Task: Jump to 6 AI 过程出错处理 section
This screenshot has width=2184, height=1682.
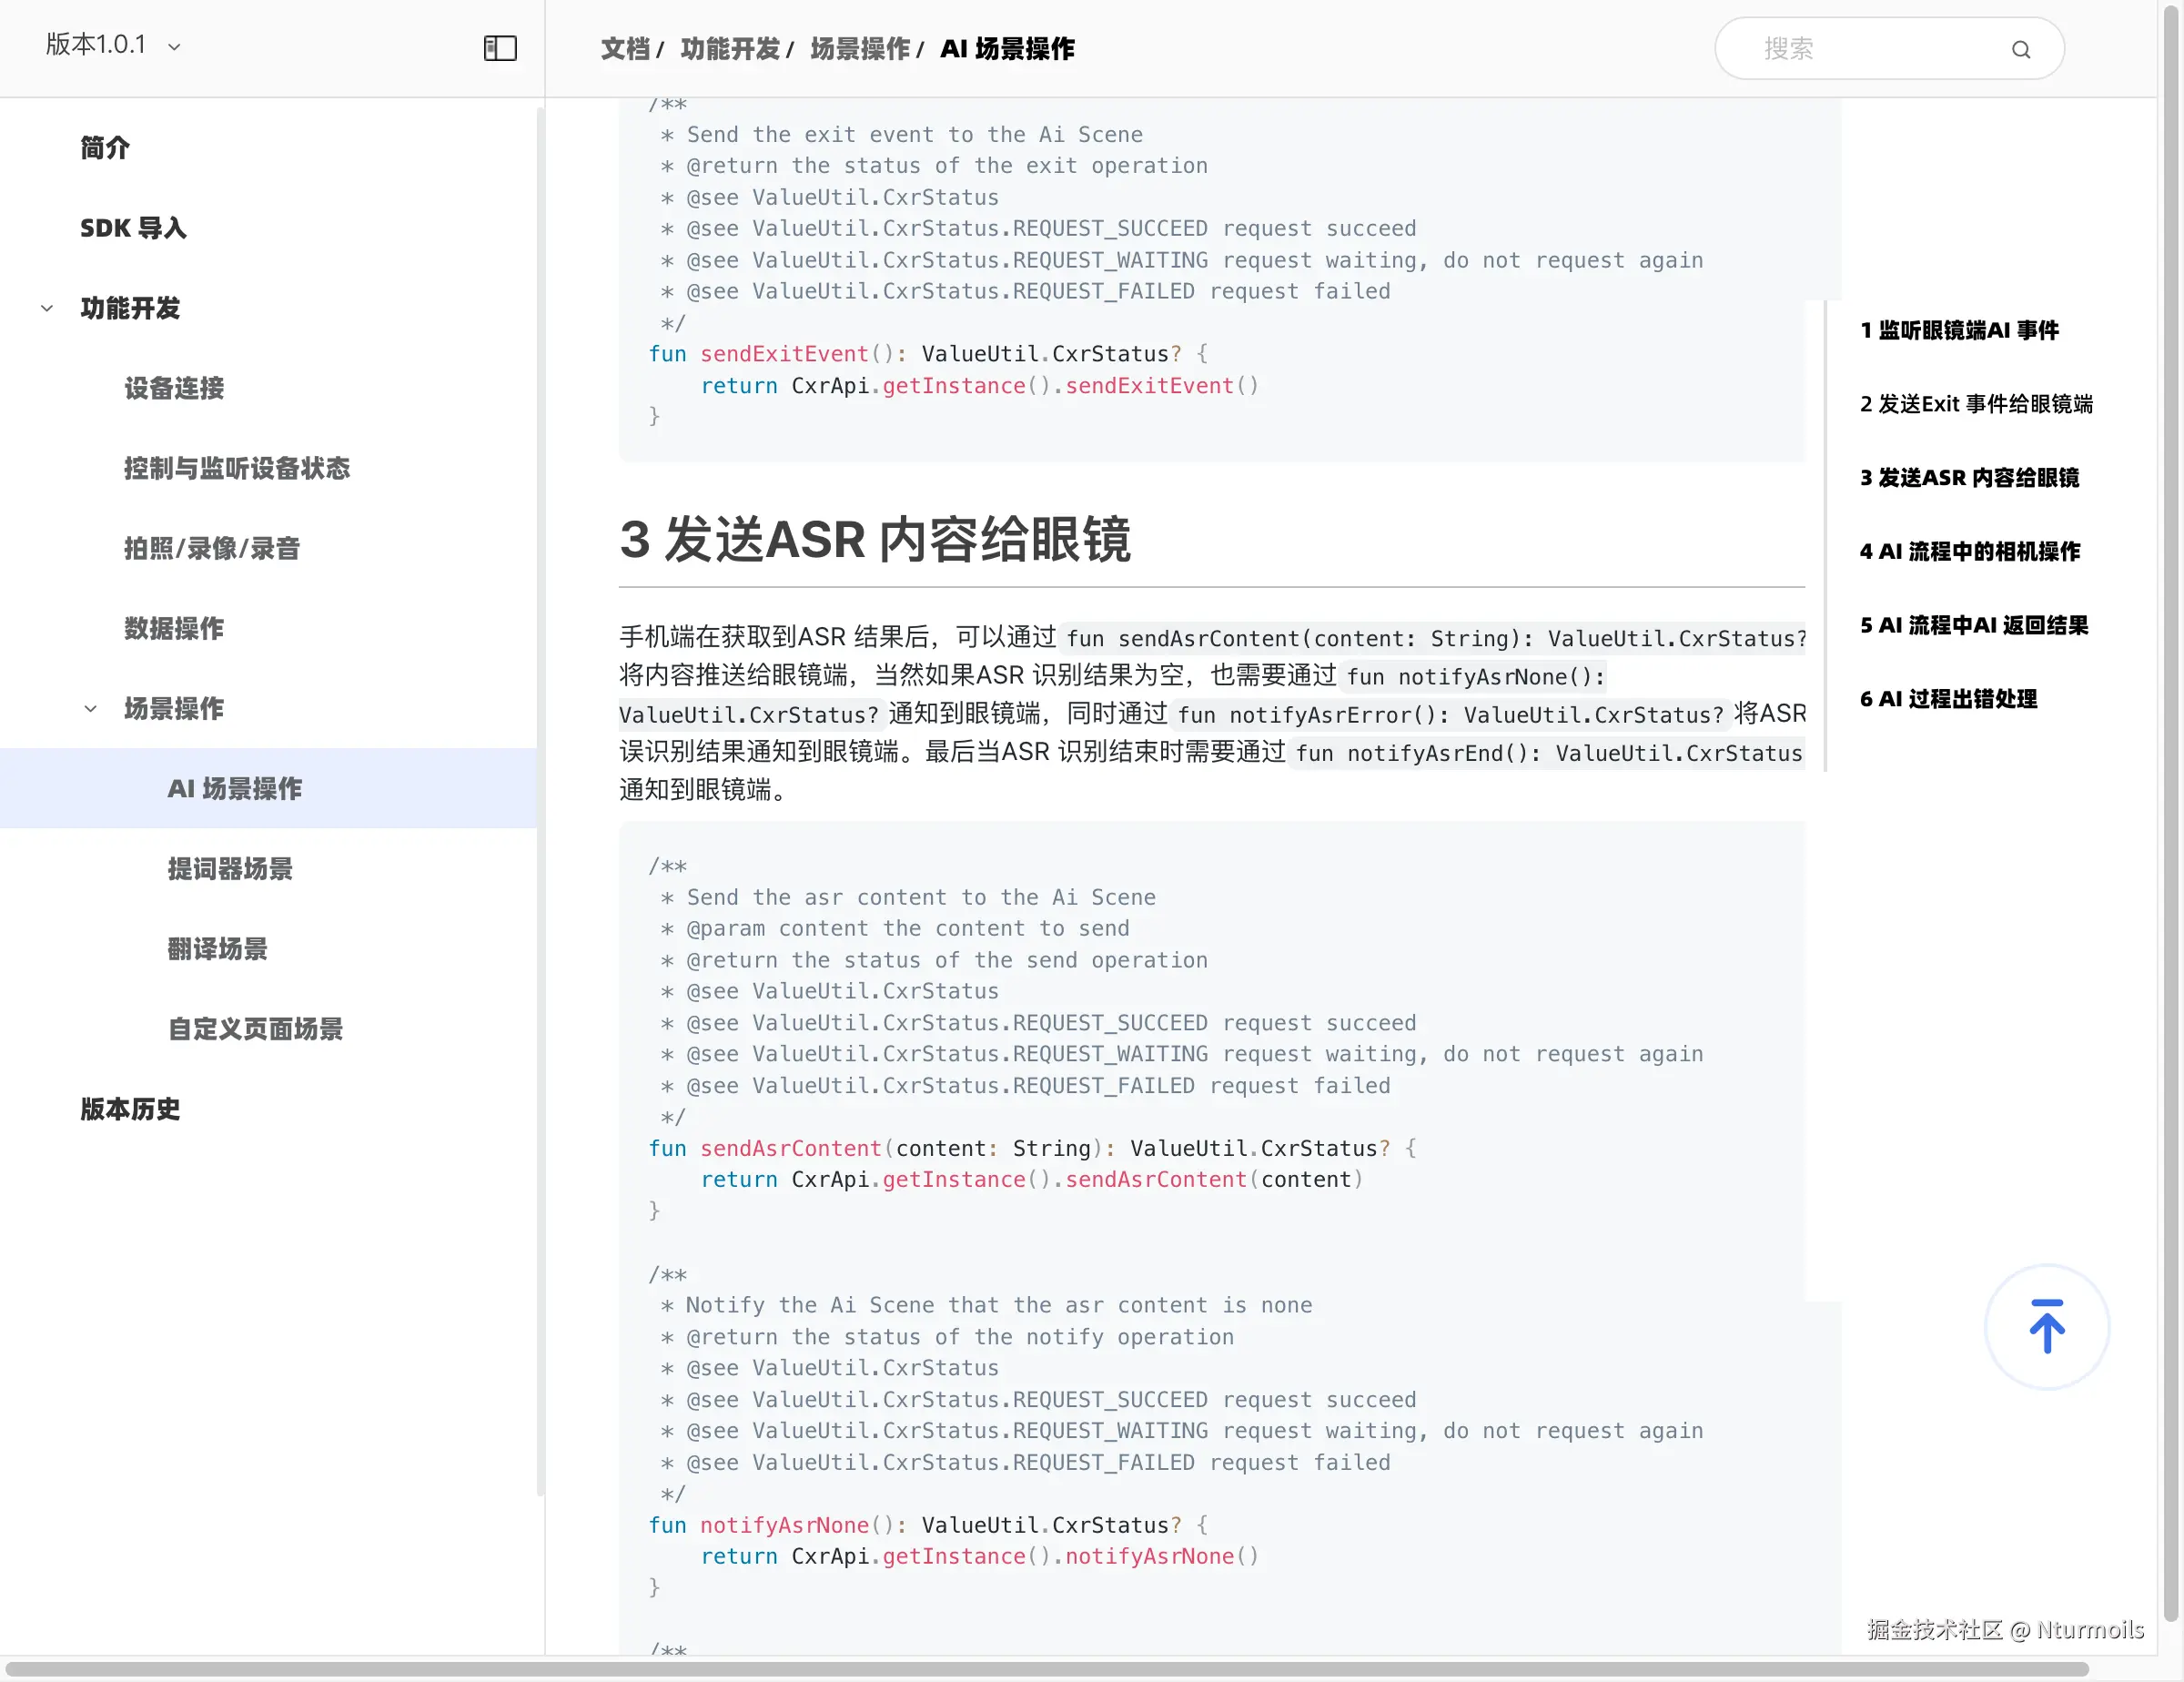Action: tap(1947, 699)
